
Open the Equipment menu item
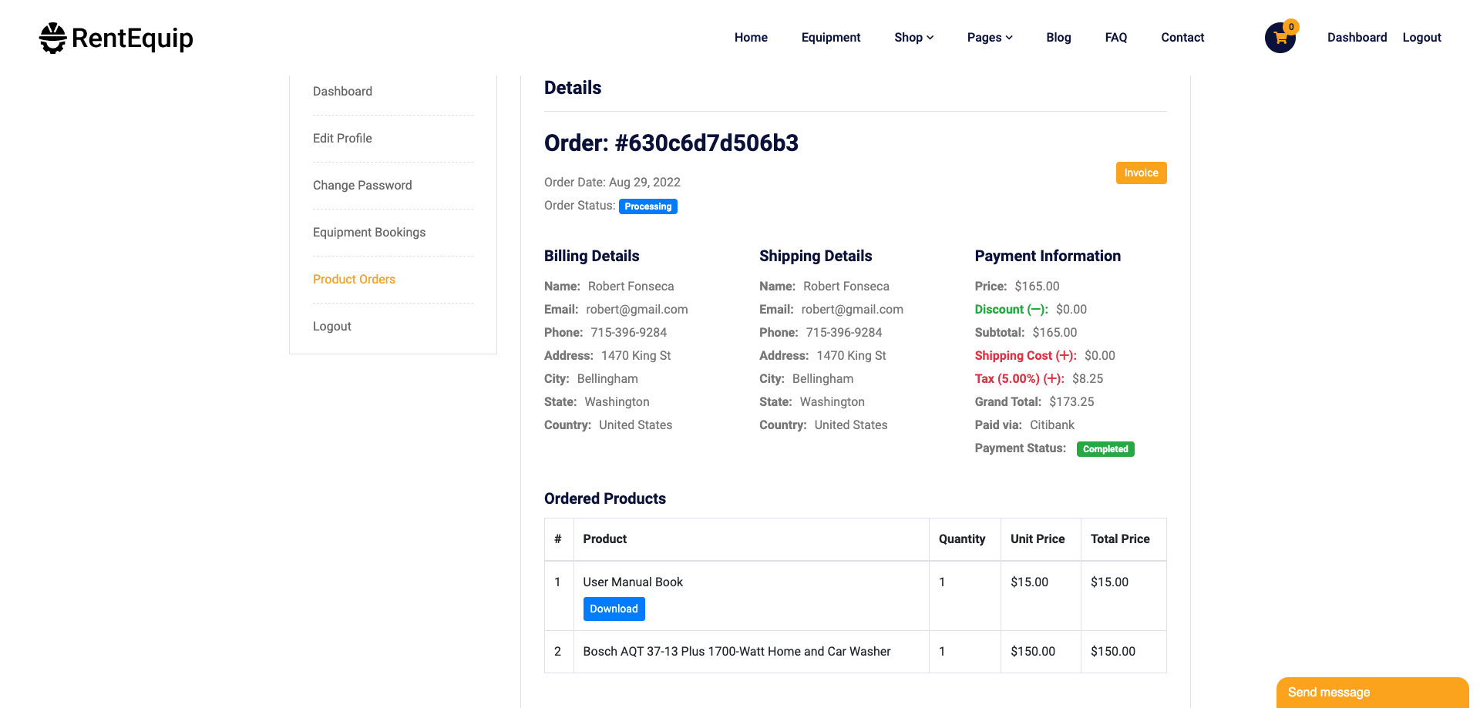click(831, 38)
